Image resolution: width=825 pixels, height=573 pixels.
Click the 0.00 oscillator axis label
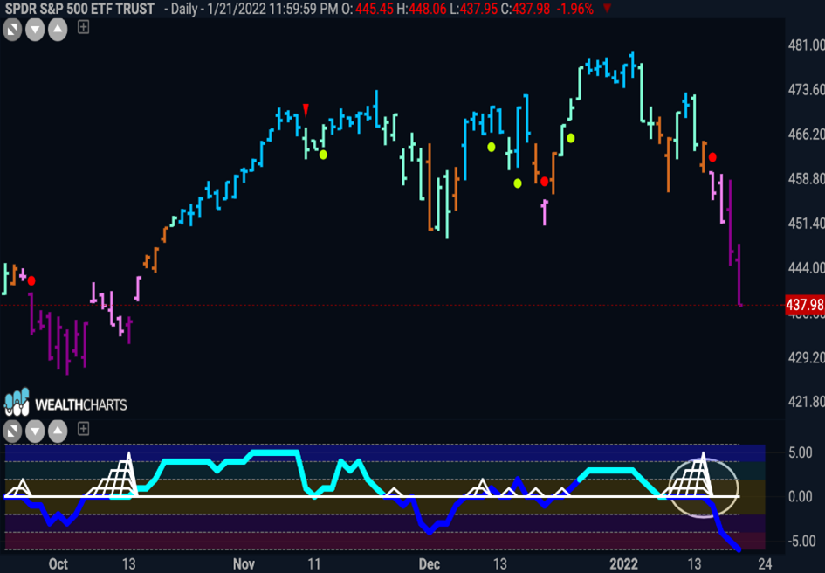(801, 497)
